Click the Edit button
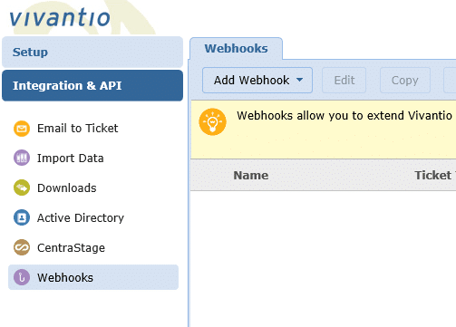 (x=344, y=81)
